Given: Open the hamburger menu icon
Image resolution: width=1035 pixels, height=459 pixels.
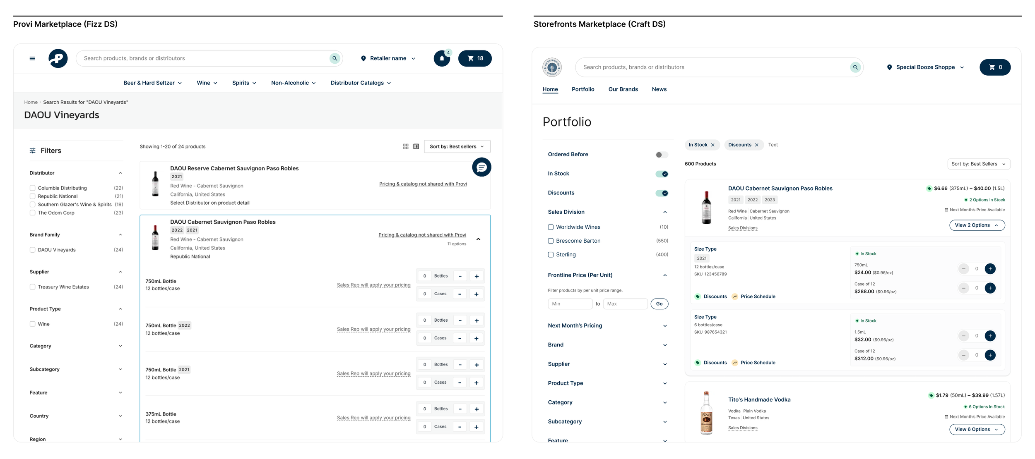Looking at the screenshot, I should [x=32, y=58].
